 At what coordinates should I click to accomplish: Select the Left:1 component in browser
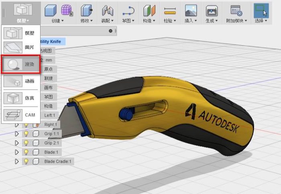[50, 115]
